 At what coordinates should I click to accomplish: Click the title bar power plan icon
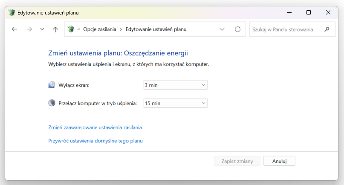coord(12,12)
